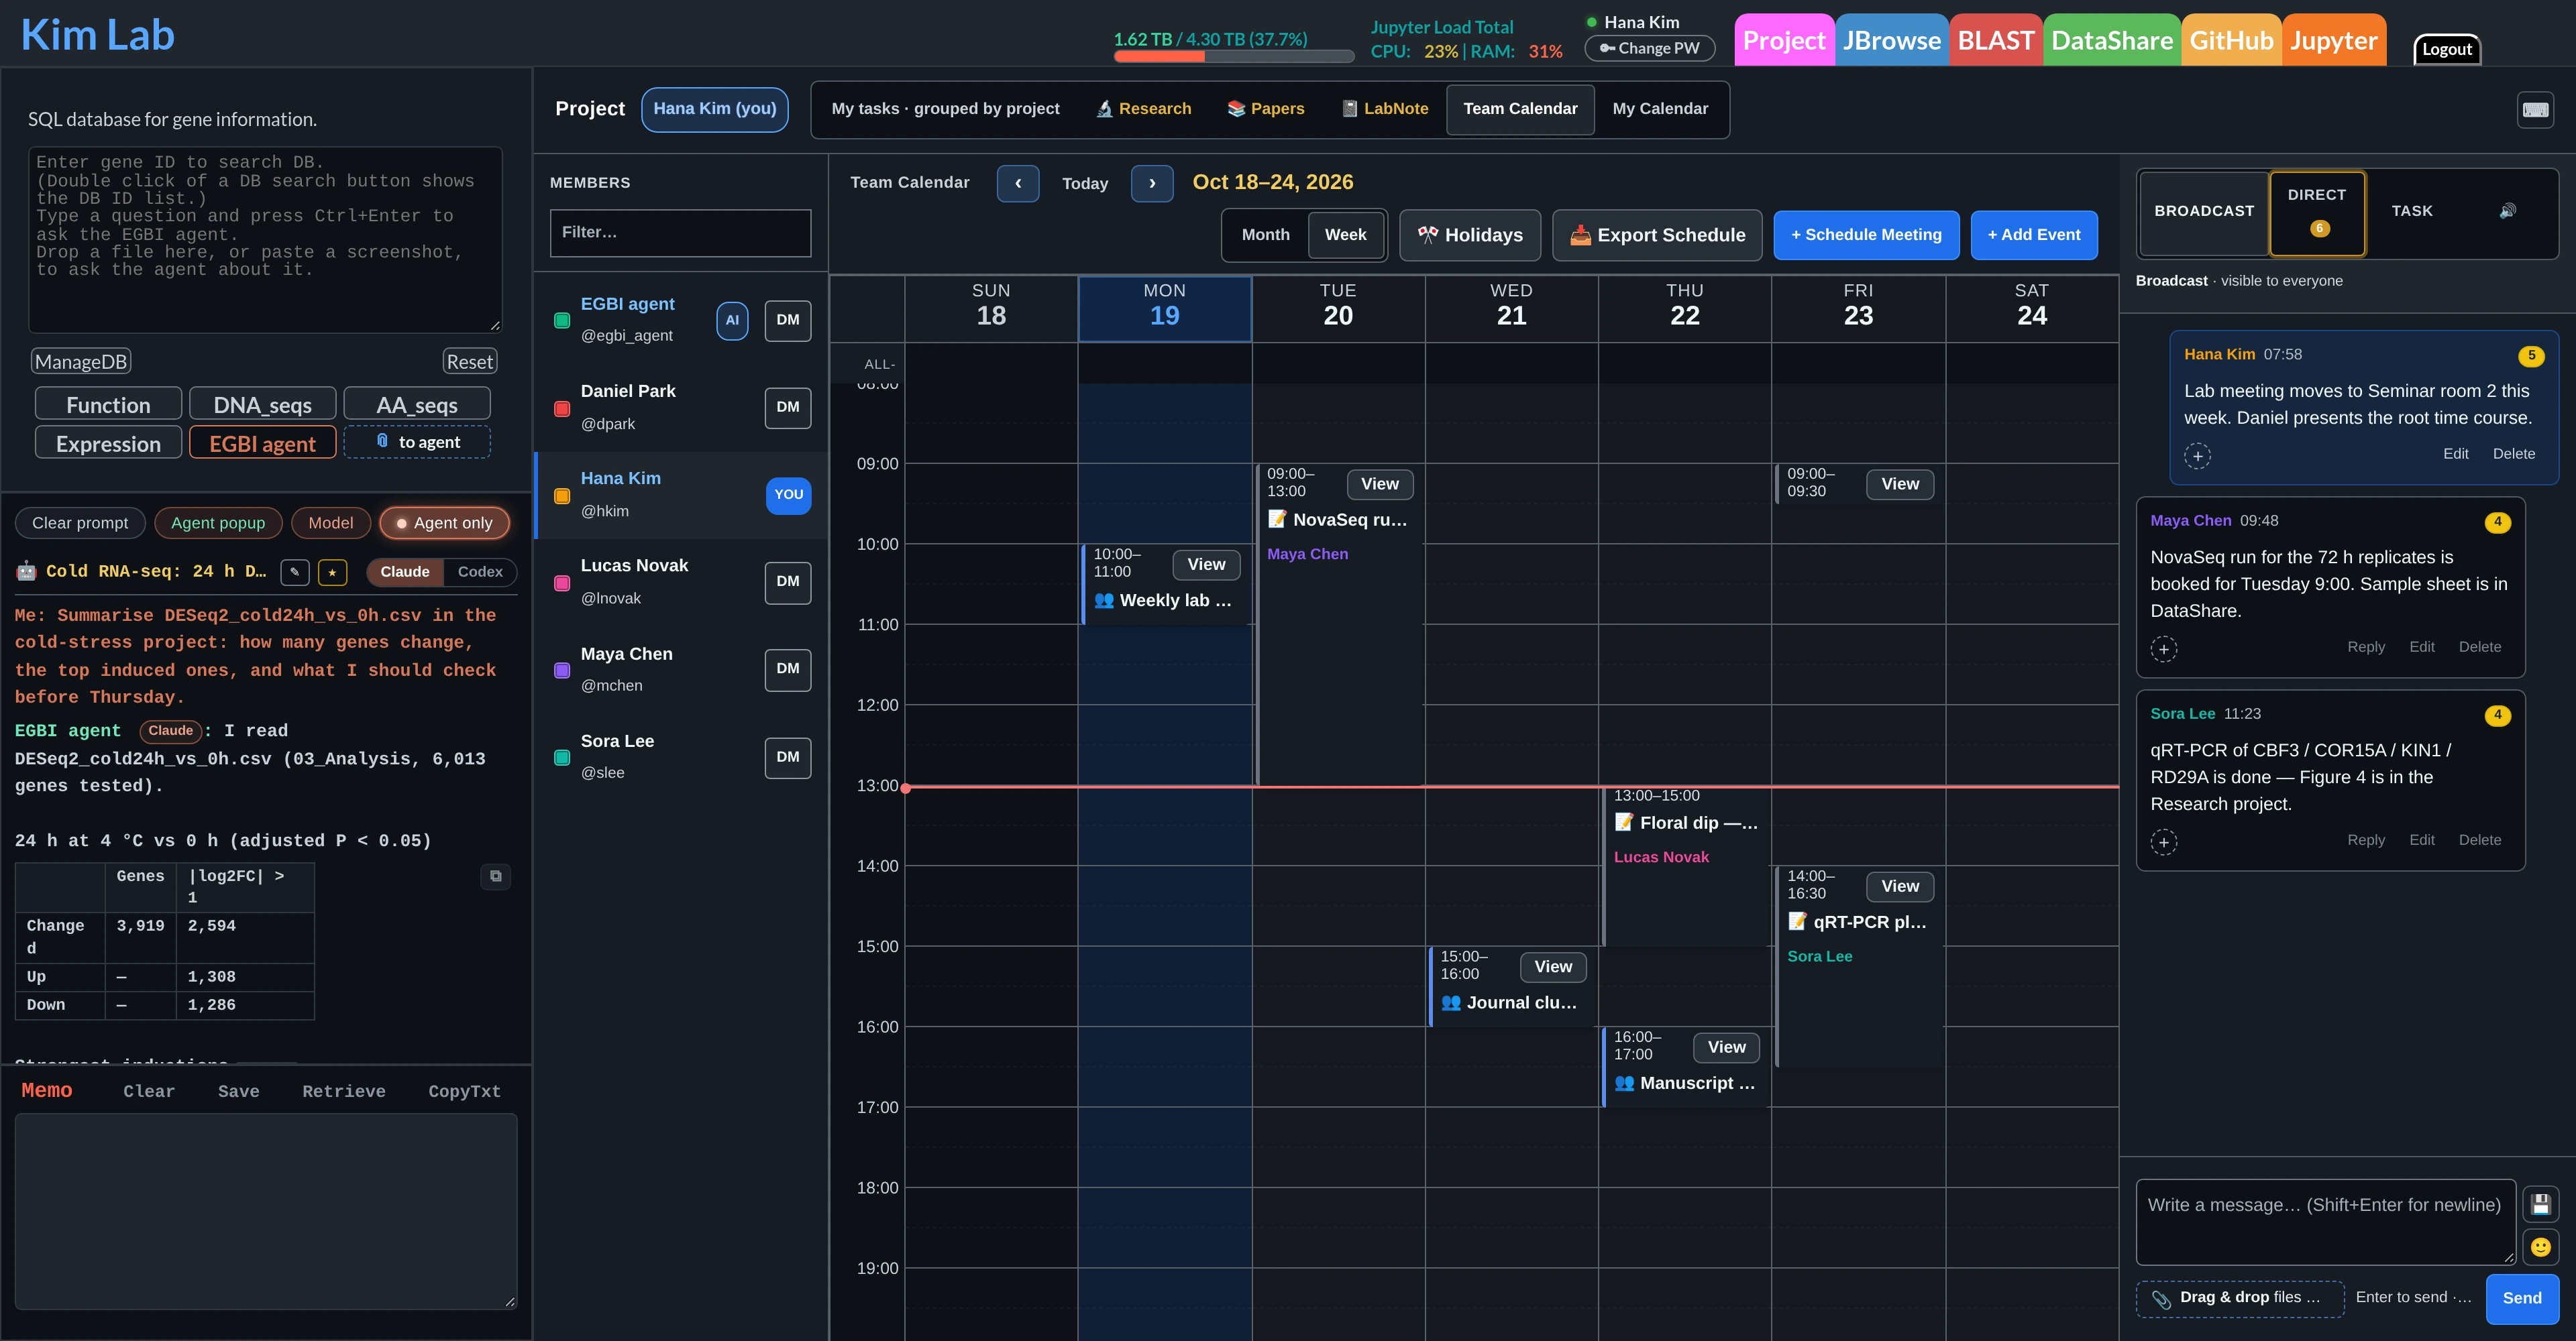Open the emoji picker smiley icon

pyautogui.click(x=2540, y=1246)
